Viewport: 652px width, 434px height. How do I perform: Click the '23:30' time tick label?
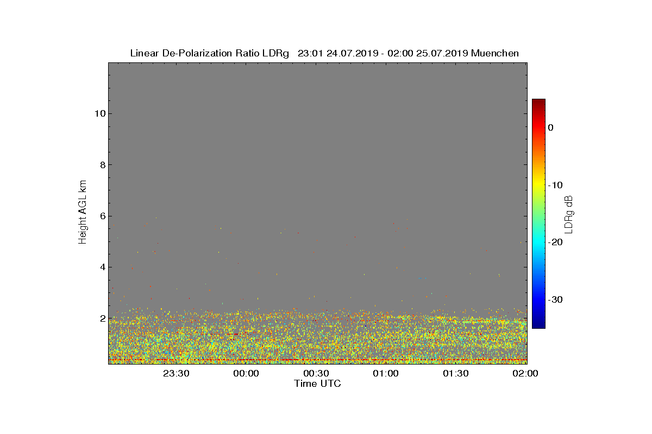click(176, 374)
